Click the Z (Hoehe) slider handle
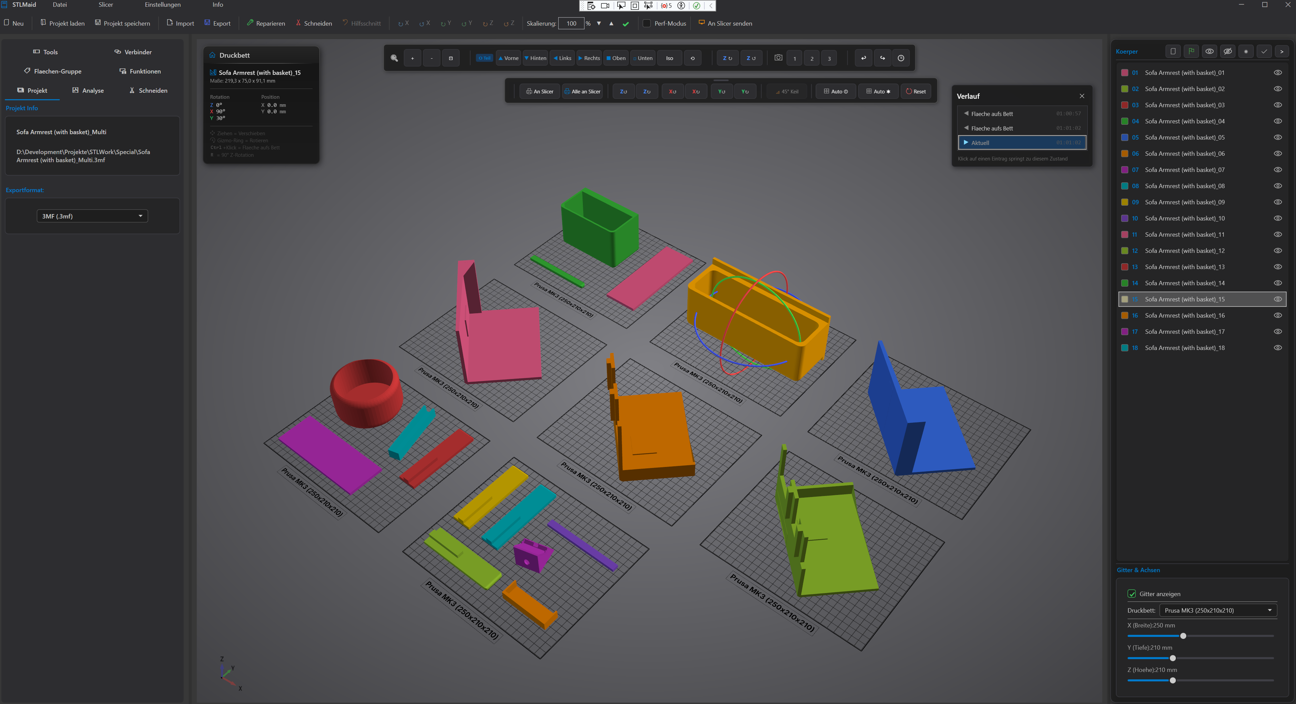Image resolution: width=1296 pixels, height=704 pixels. pyautogui.click(x=1172, y=680)
